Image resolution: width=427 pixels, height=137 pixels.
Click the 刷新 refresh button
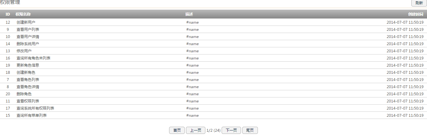419,3
